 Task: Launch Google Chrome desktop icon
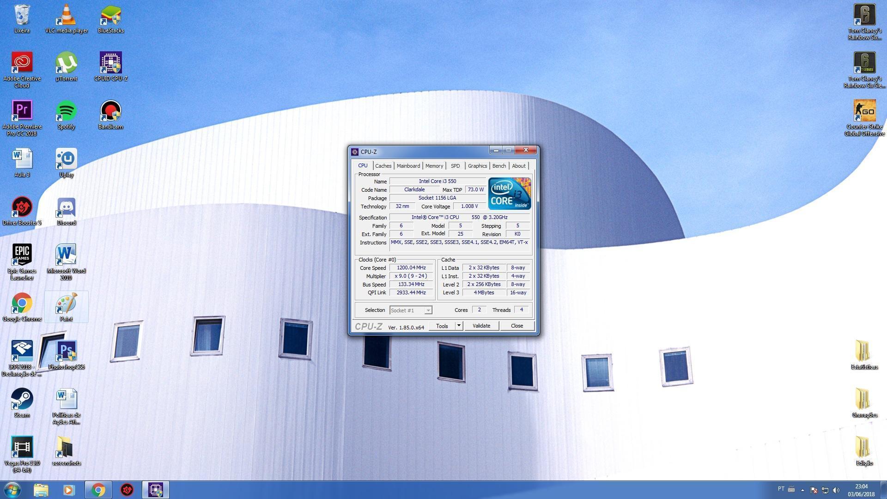22,307
